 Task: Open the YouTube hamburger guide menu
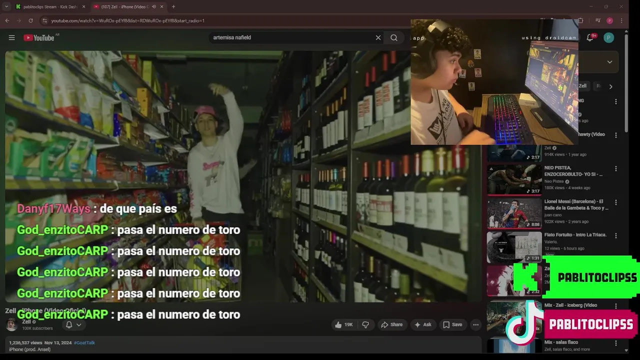point(11,37)
